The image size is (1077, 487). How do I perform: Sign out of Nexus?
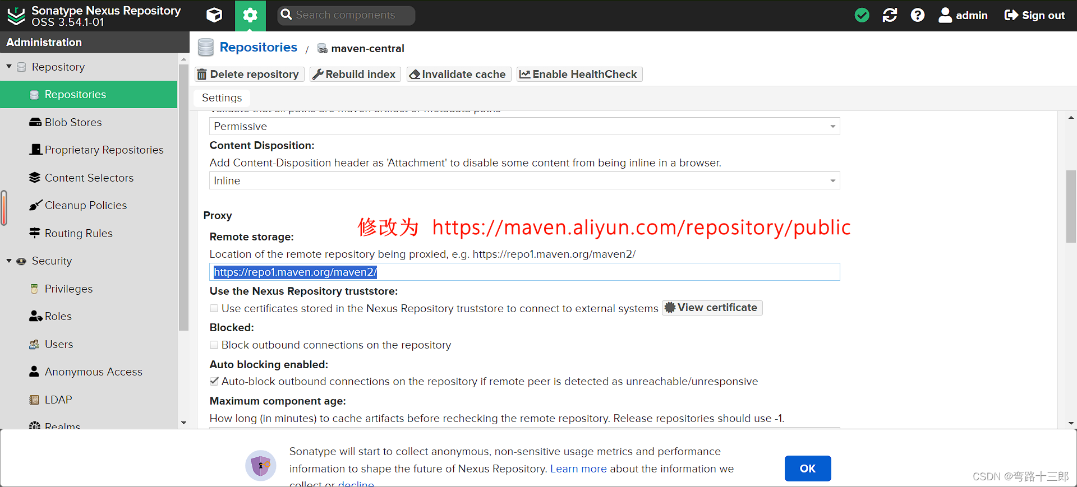[1034, 15]
